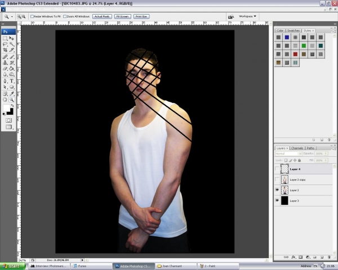Select the Magic Wand tool

(12, 44)
